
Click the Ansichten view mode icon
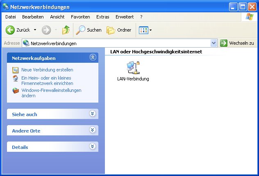point(143,30)
